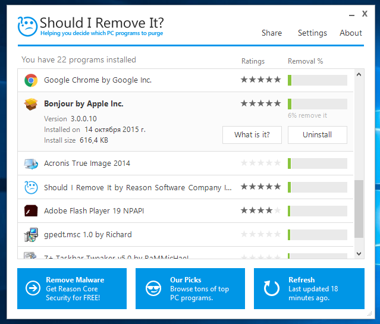Click the scroll down arrow of program list
The image size is (380, 324).
(359, 254)
